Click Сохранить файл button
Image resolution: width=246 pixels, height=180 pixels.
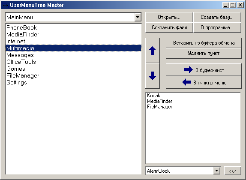pyautogui.click(x=169, y=27)
